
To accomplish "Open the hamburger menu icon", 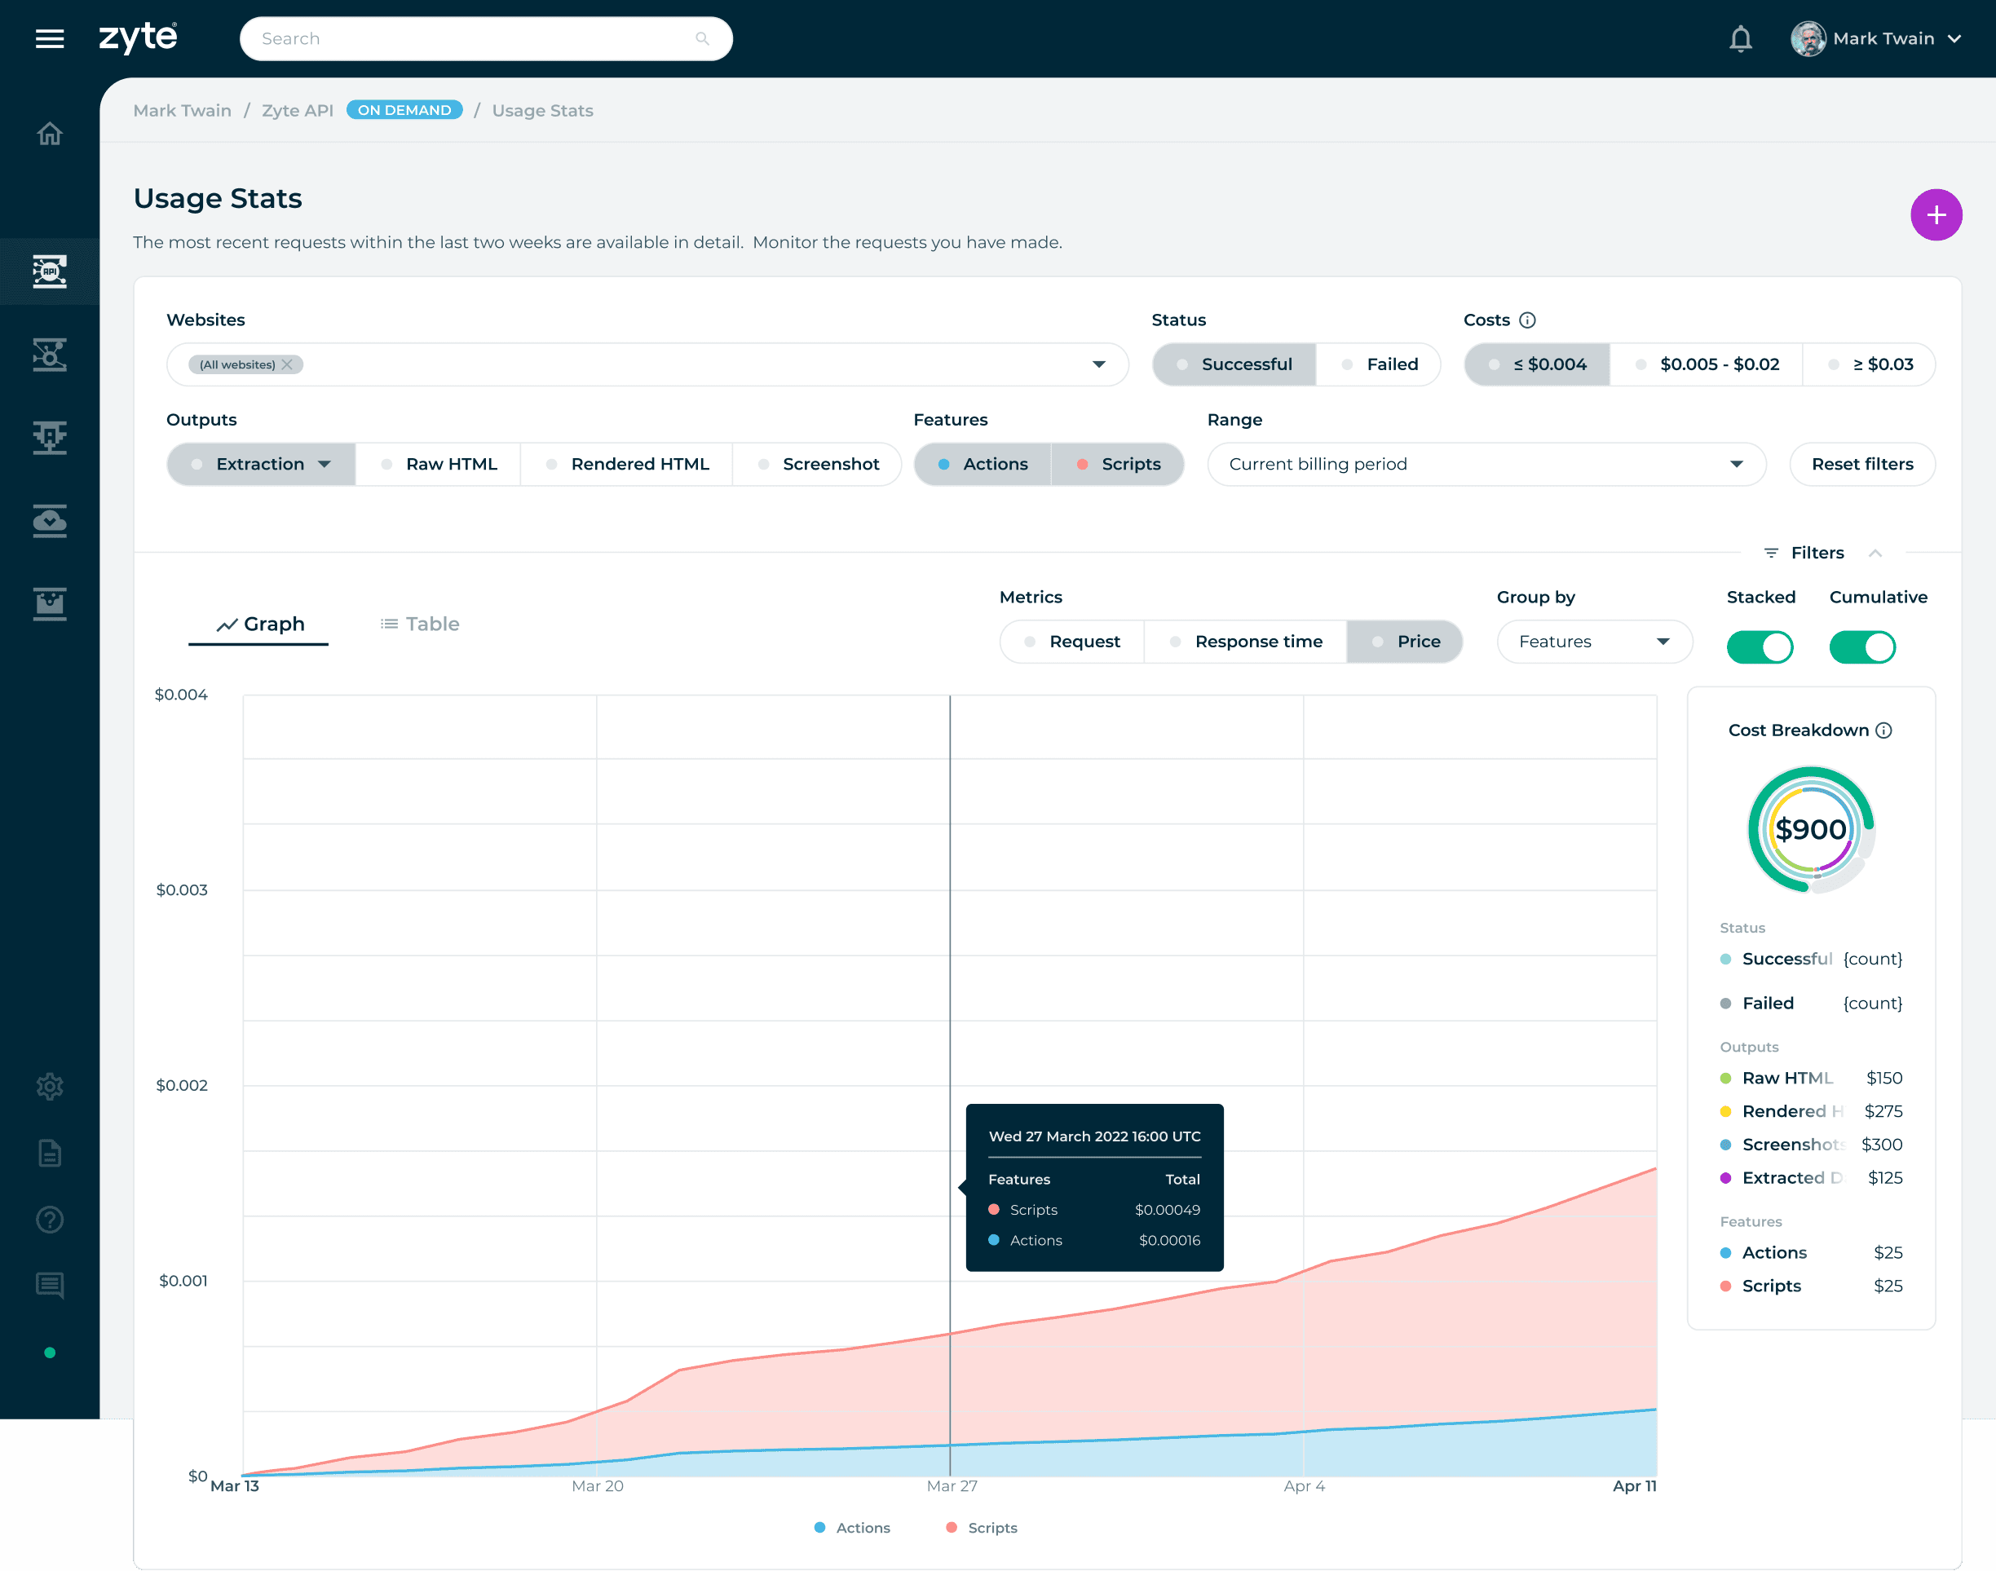I will tap(50, 38).
